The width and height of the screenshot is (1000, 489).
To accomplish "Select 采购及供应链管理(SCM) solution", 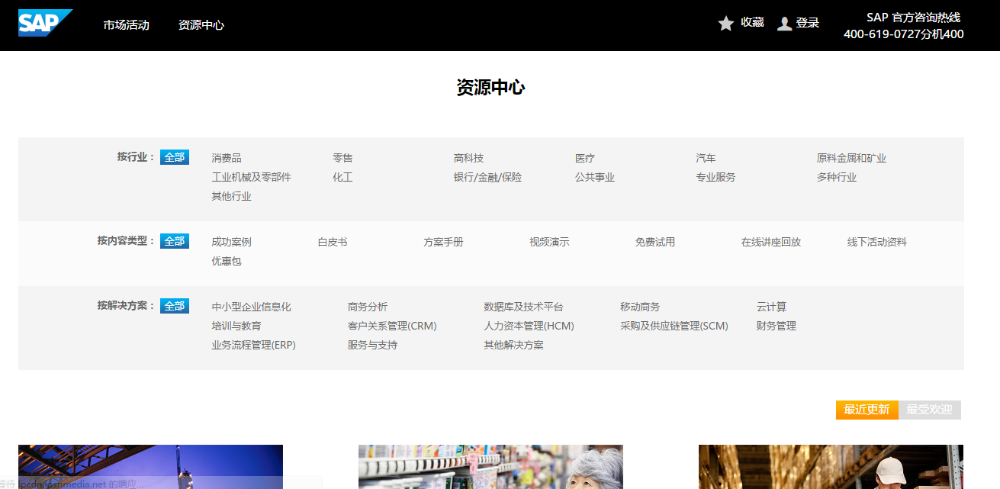I will [x=674, y=327].
